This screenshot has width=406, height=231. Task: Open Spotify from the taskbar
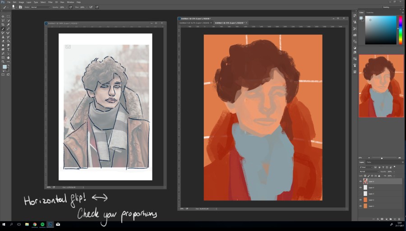pos(42,224)
